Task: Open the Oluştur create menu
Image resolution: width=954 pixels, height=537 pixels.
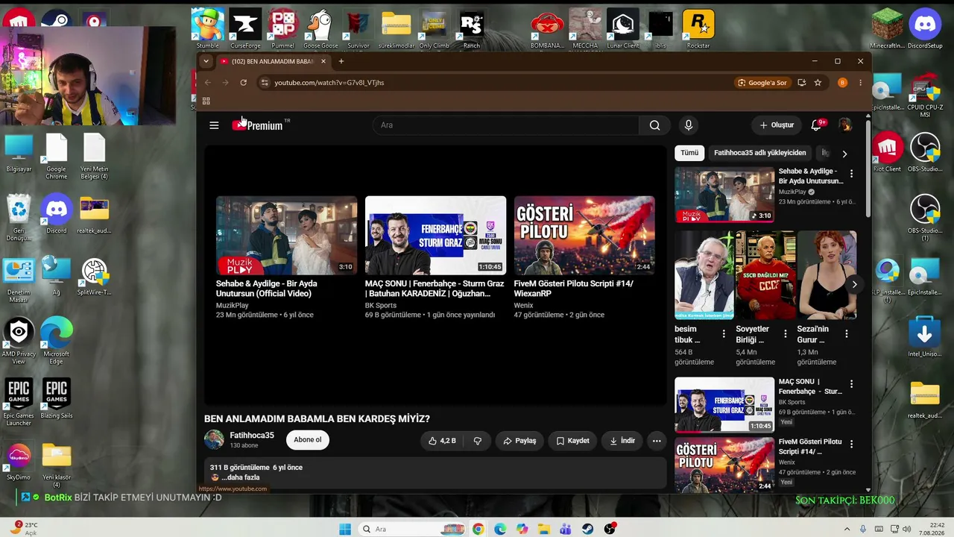Action: (777, 125)
